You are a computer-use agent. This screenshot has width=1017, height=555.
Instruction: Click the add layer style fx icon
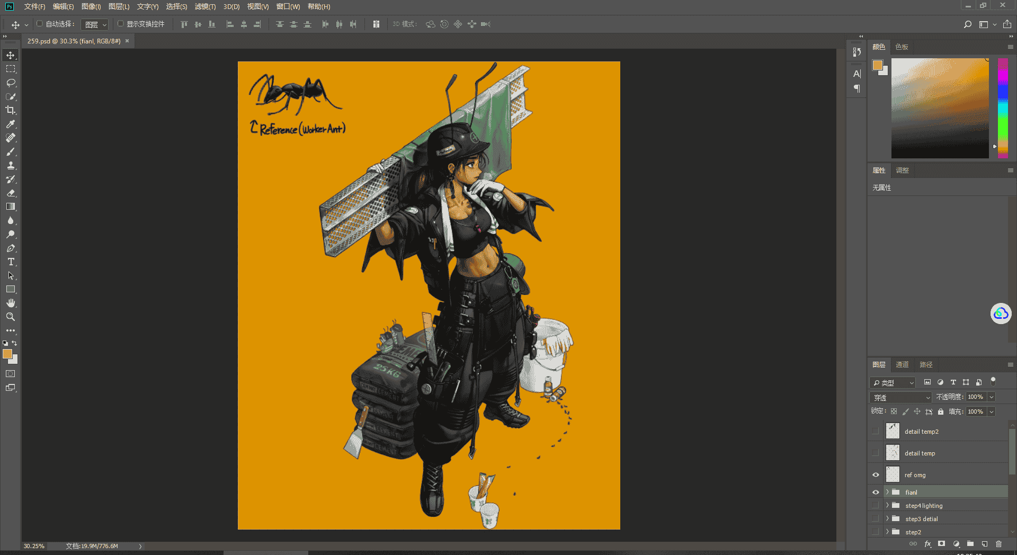point(927,544)
